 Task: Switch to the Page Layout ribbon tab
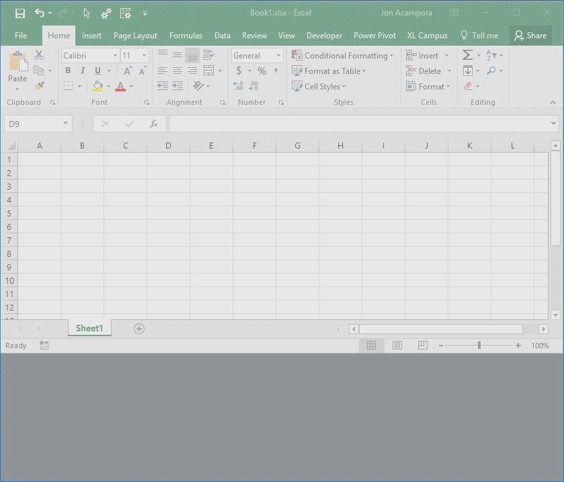pyautogui.click(x=135, y=36)
